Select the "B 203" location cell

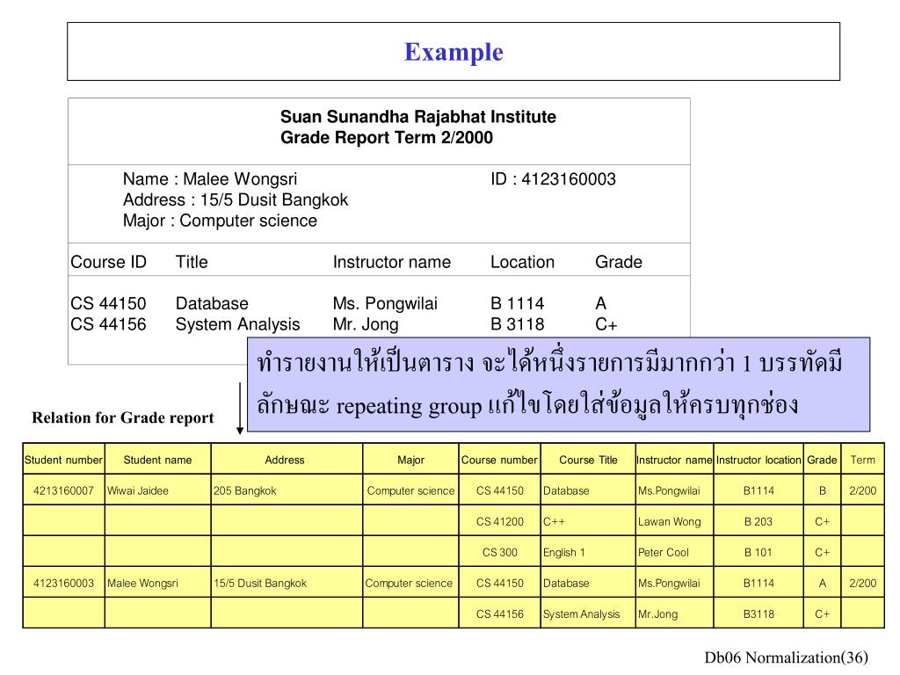[x=758, y=522]
